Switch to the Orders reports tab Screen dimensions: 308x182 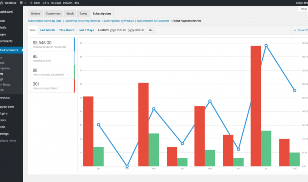(36, 14)
